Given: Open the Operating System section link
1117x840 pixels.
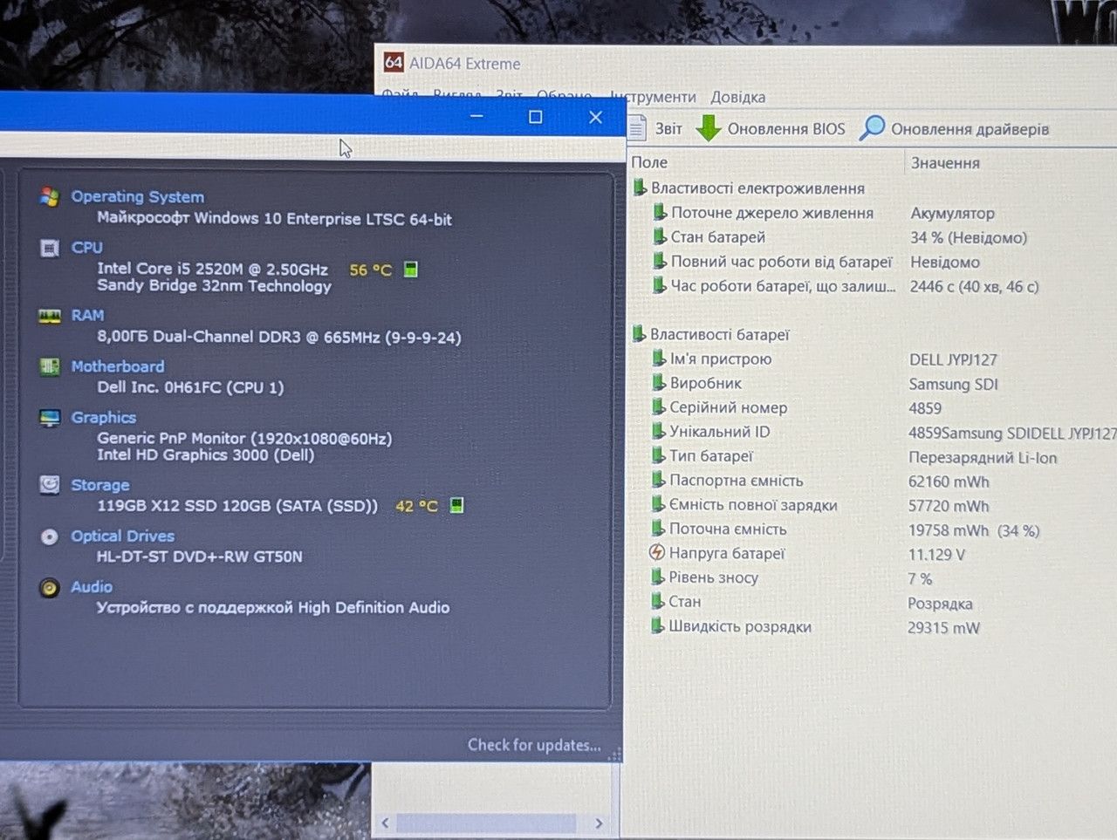Looking at the screenshot, I should tap(138, 196).
